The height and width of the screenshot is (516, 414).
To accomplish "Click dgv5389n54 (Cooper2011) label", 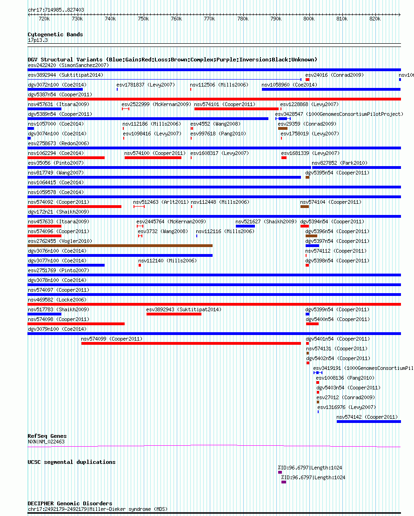I will click(x=60, y=114).
